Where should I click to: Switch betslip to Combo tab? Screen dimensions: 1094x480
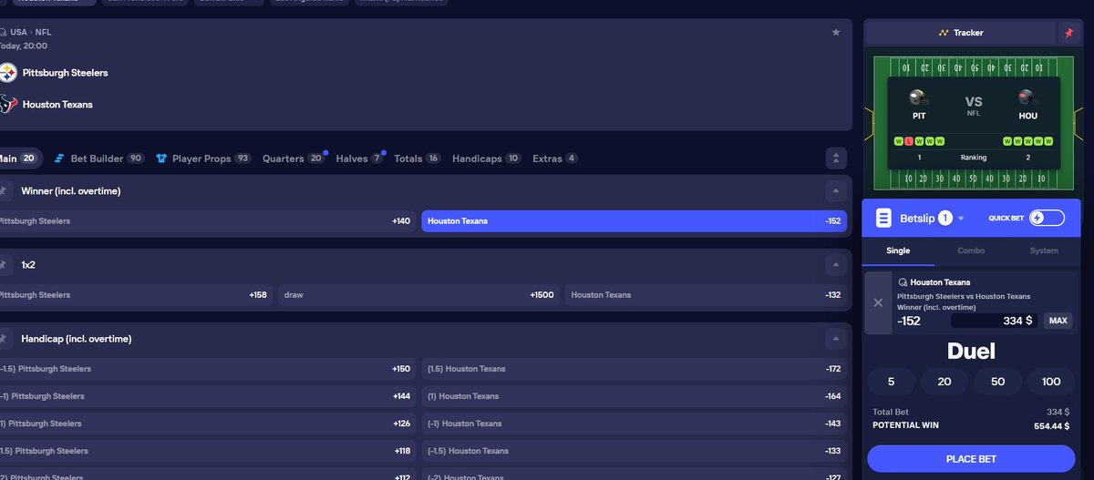tap(971, 250)
